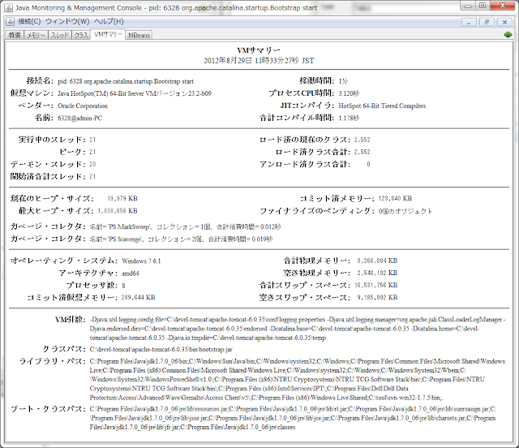Click committed virtual memory 289,644 KB
This screenshot has width=519, height=448.
click(x=138, y=298)
